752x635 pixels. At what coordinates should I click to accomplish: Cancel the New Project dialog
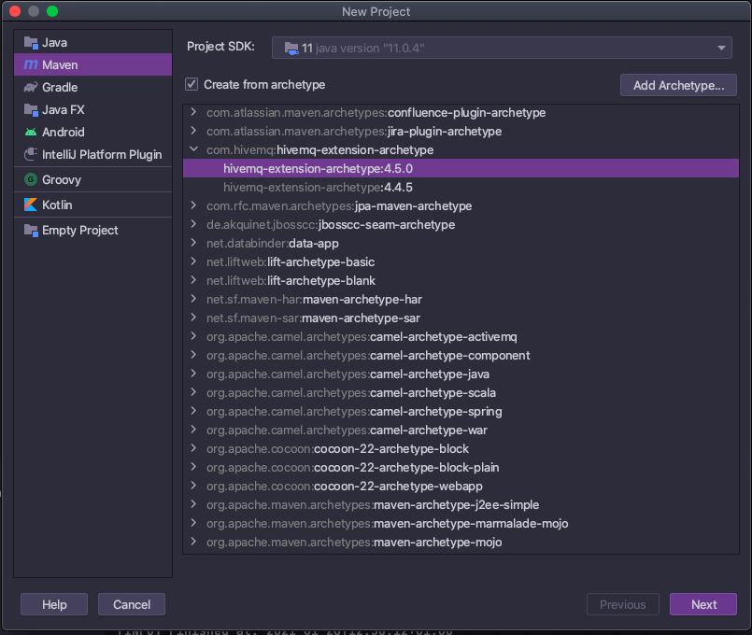click(132, 604)
